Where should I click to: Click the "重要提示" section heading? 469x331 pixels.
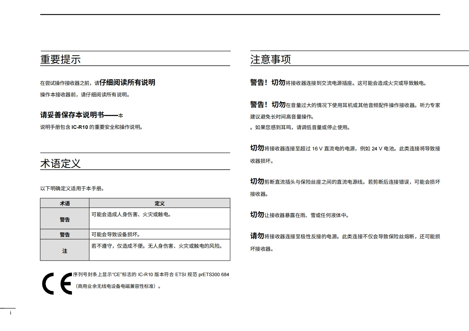click(x=60, y=59)
